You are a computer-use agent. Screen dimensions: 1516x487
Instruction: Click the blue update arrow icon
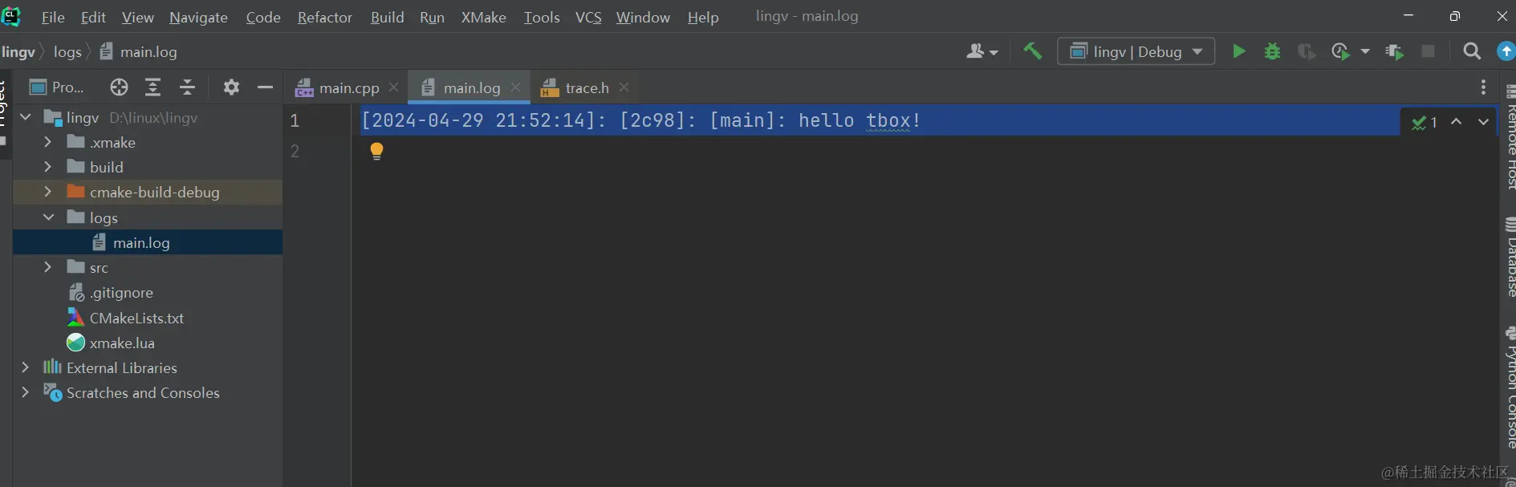point(1506,51)
